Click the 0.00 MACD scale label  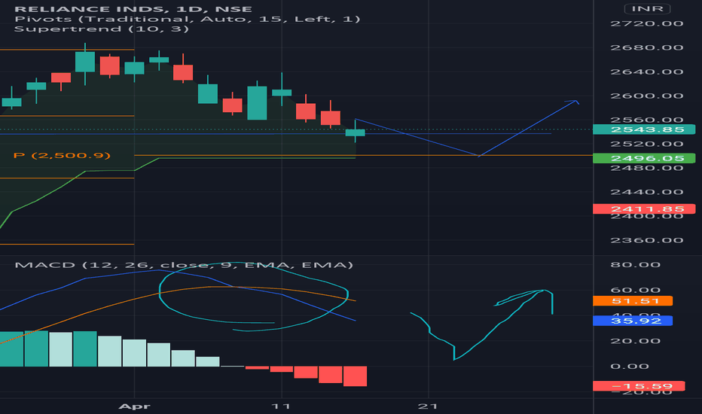click(x=629, y=366)
